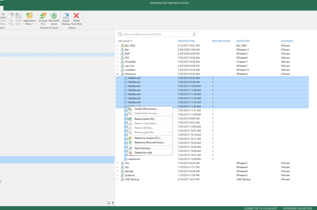317x210 pixels.
Task: Click the Restore entire VM menu icon
Action: point(130,119)
